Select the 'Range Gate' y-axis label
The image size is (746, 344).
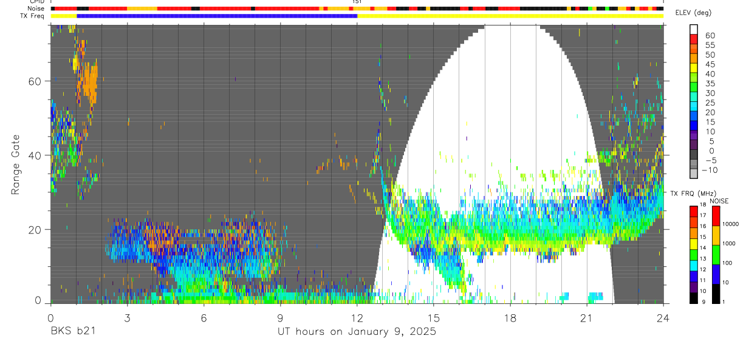point(16,165)
